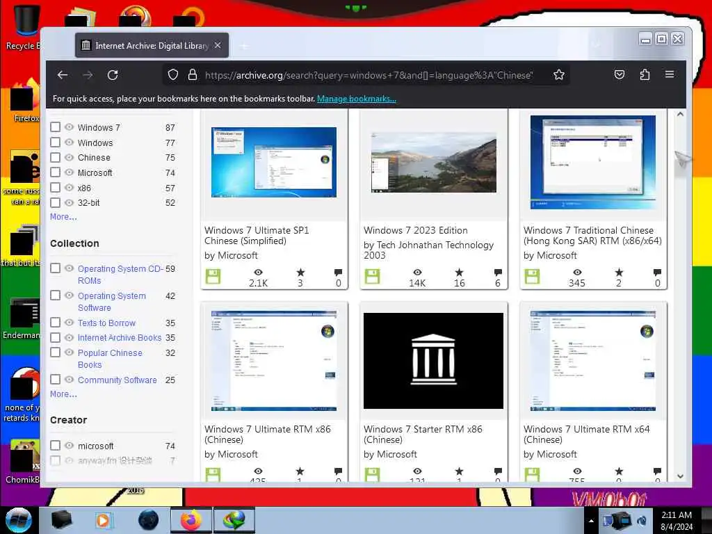
Task: Click the Windows 7 Ultimate RTM x86 (Chinese) title
Action: click(x=268, y=434)
